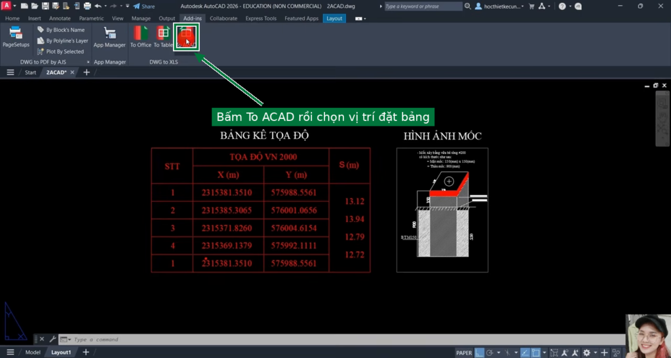Open Object Snap settings dropdown arrow

click(545, 353)
